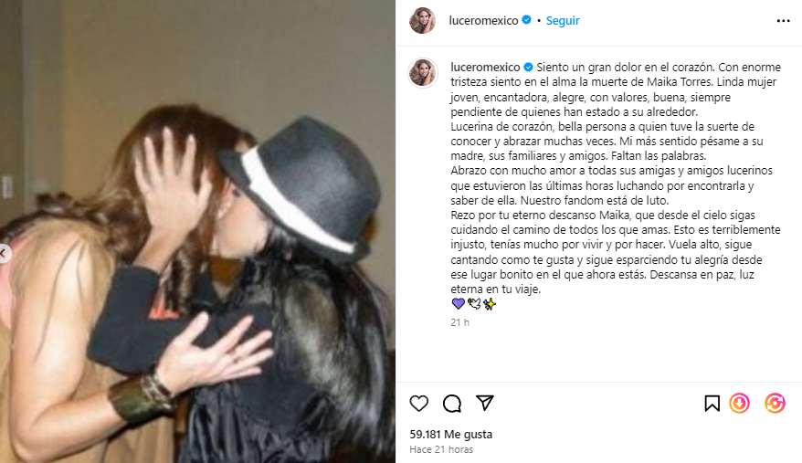The width and height of the screenshot is (802, 463).
Task: Click the 21 h timestamp under caption
Action: pyautogui.click(x=459, y=322)
